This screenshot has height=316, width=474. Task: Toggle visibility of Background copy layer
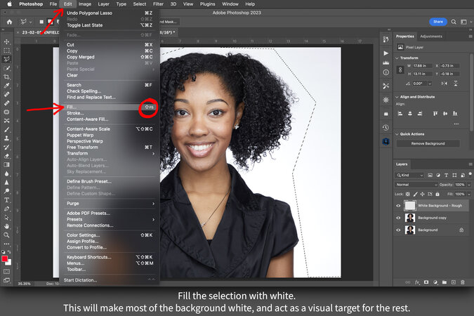pos(399,218)
